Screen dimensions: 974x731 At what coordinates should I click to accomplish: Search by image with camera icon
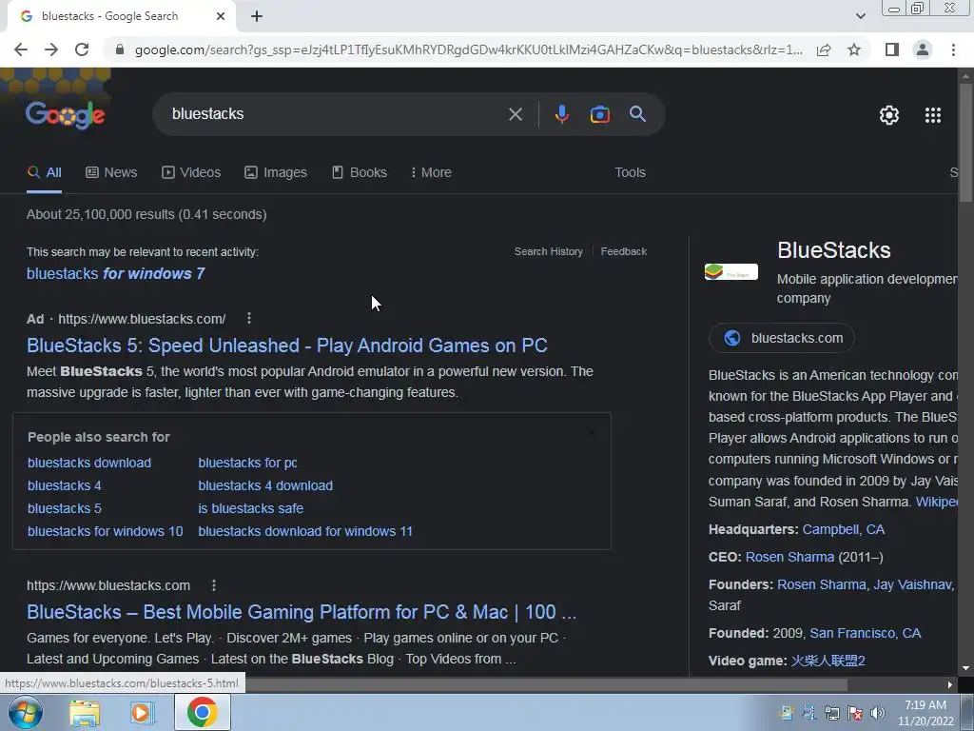pyautogui.click(x=599, y=114)
